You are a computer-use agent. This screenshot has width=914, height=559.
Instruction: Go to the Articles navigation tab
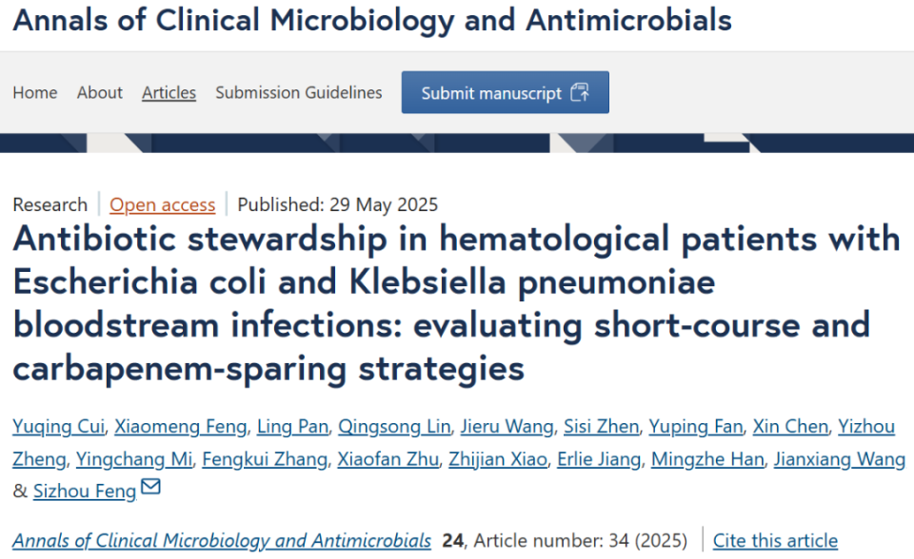pyautogui.click(x=169, y=92)
